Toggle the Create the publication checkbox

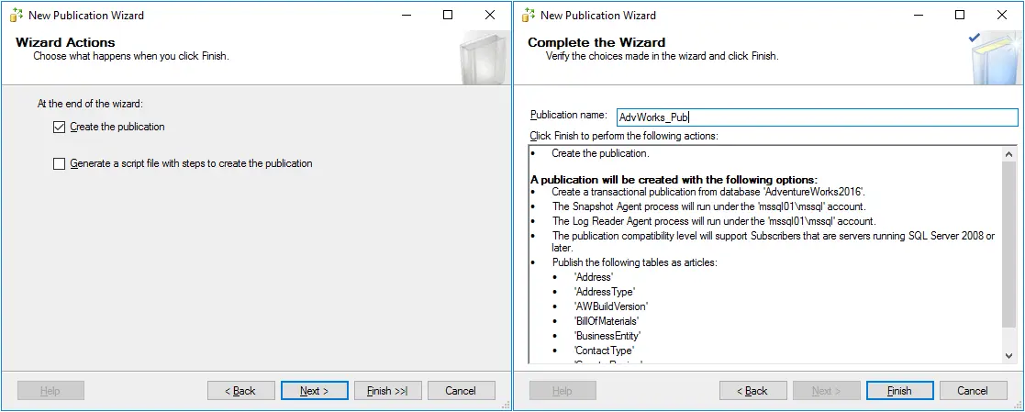pos(60,127)
